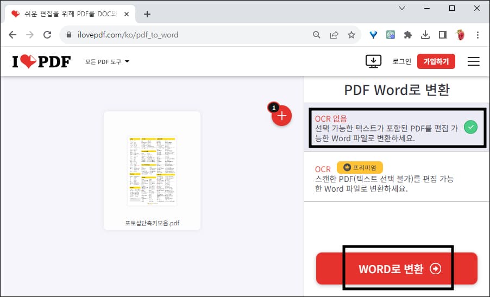Share this page via address bar icon
This screenshot has height=297, width=490.
pyautogui.click(x=334, y=35)
